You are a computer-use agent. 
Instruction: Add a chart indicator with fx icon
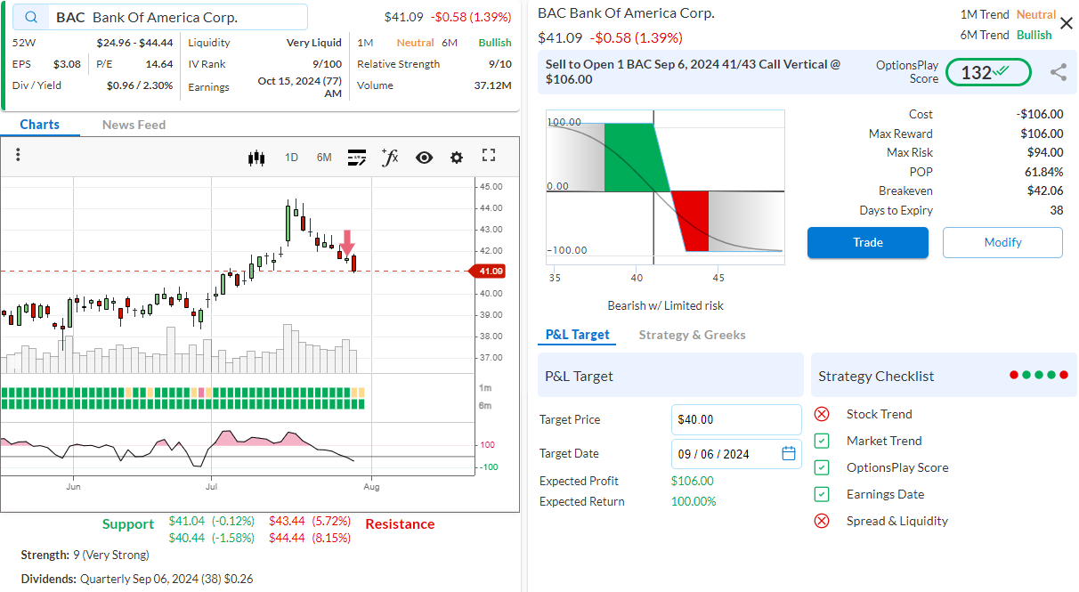click(x=389, y=158)
